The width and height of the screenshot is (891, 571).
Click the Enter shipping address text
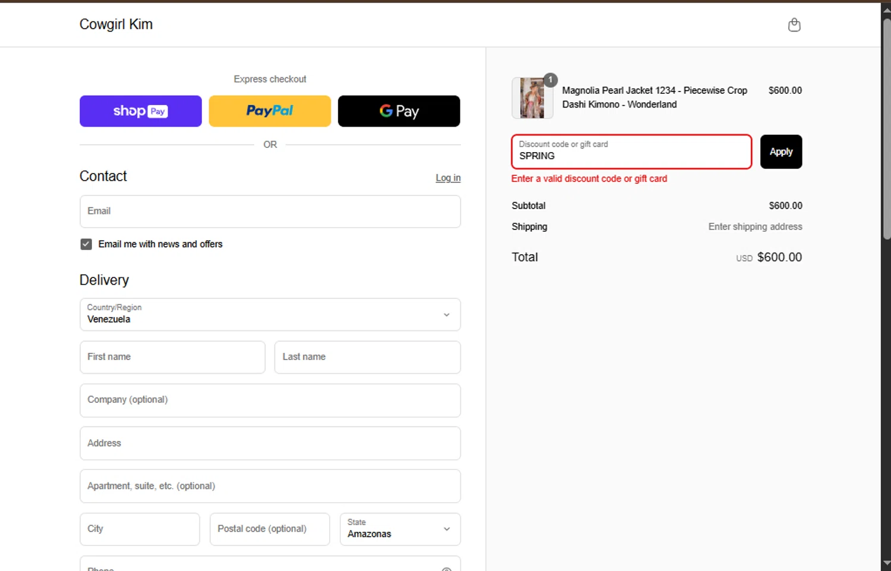pyautogui.click(x=755, y=227)
